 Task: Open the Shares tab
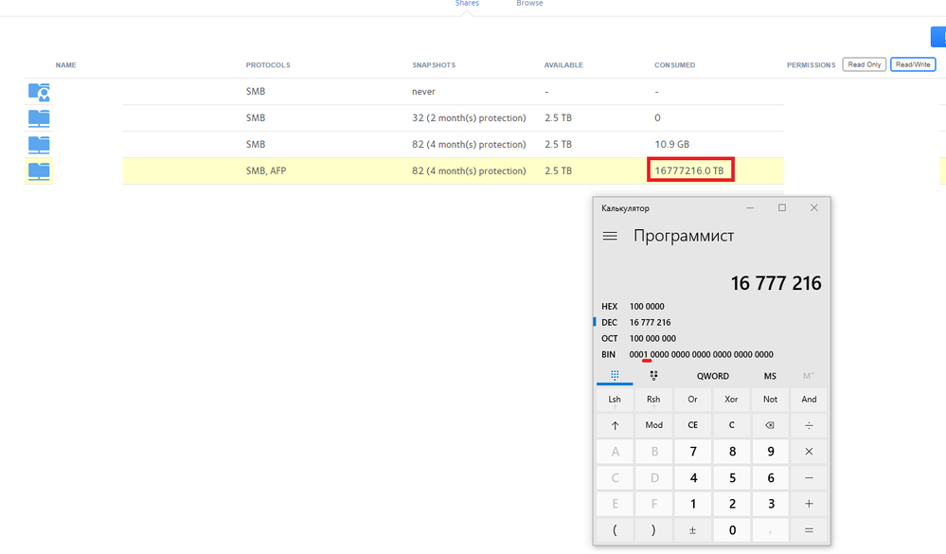pyautogui.click(x=467, y=4)
